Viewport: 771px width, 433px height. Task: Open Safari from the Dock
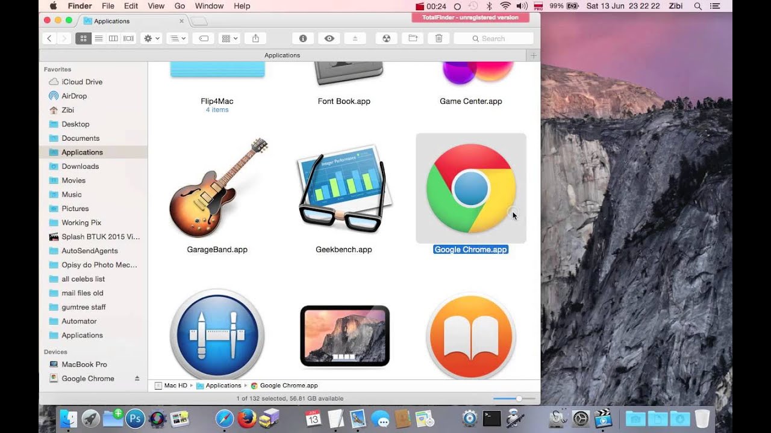[x=225, y=419]
